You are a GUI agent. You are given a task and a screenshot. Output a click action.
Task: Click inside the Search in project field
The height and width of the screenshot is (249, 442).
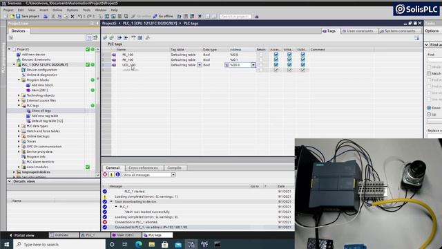click(x=236, y=17)
